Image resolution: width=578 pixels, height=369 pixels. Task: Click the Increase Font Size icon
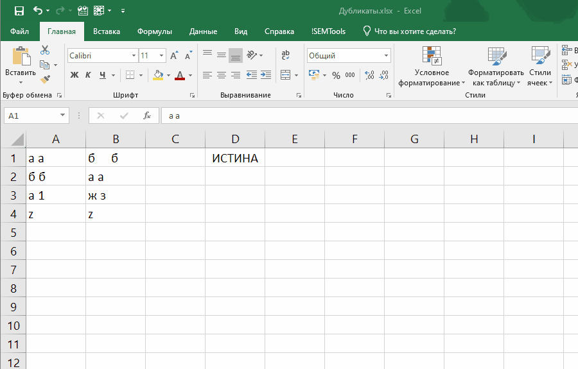click(x=174, y=56)
